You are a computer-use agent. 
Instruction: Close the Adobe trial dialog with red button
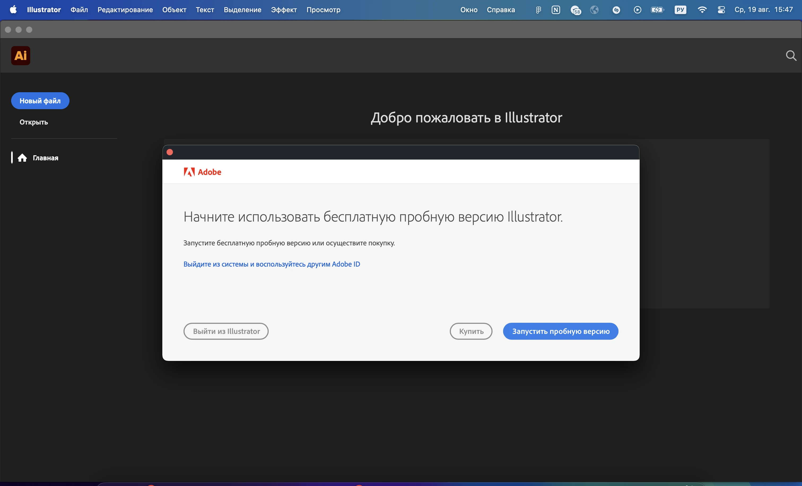pyautogui.click(x=170, y=152)
